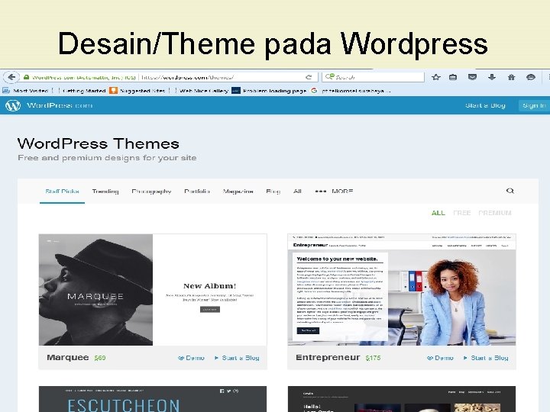Open the downloads arrow icon

tap(492, 77)
